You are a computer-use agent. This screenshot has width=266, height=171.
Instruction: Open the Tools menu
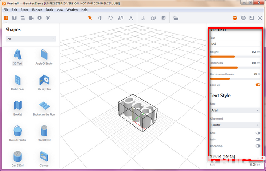pos(49,10)
